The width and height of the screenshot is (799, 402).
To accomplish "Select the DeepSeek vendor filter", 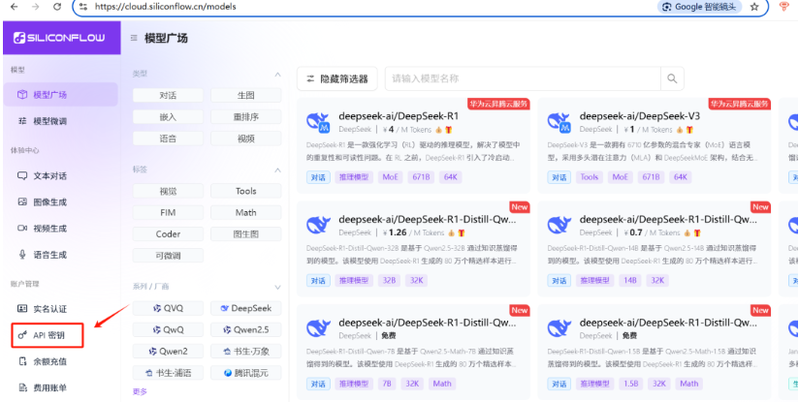I will pyautogui.click(x=245, y=308).
